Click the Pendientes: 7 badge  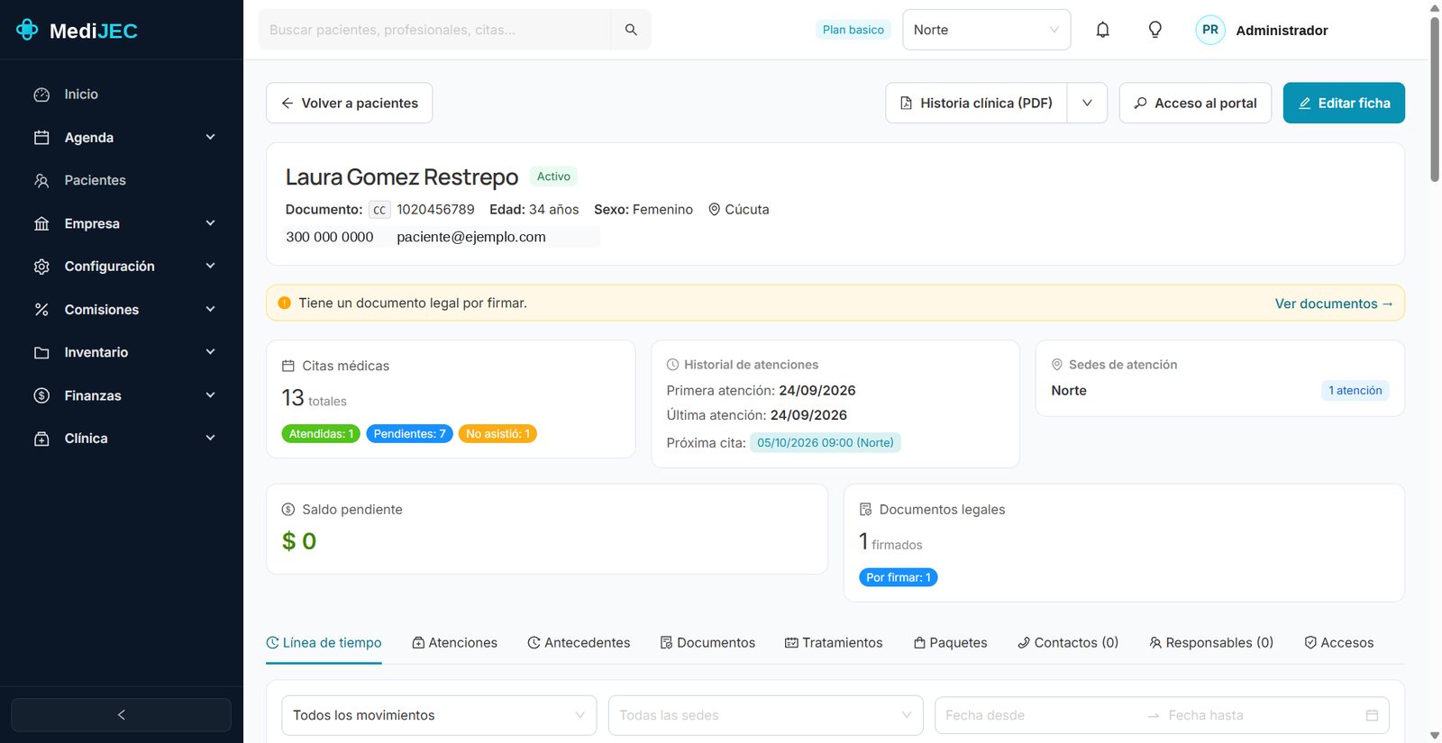(x=409, y=434)
